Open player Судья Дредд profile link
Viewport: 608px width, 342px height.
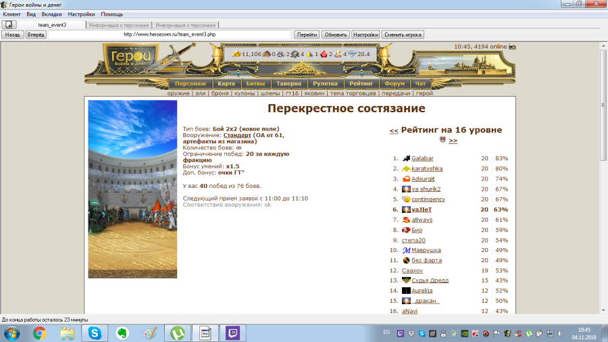[430, 280]
